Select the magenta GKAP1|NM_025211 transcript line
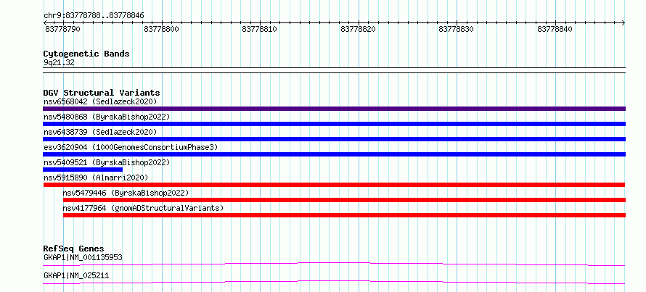This screenshot has width=646, height=292. 334,282
